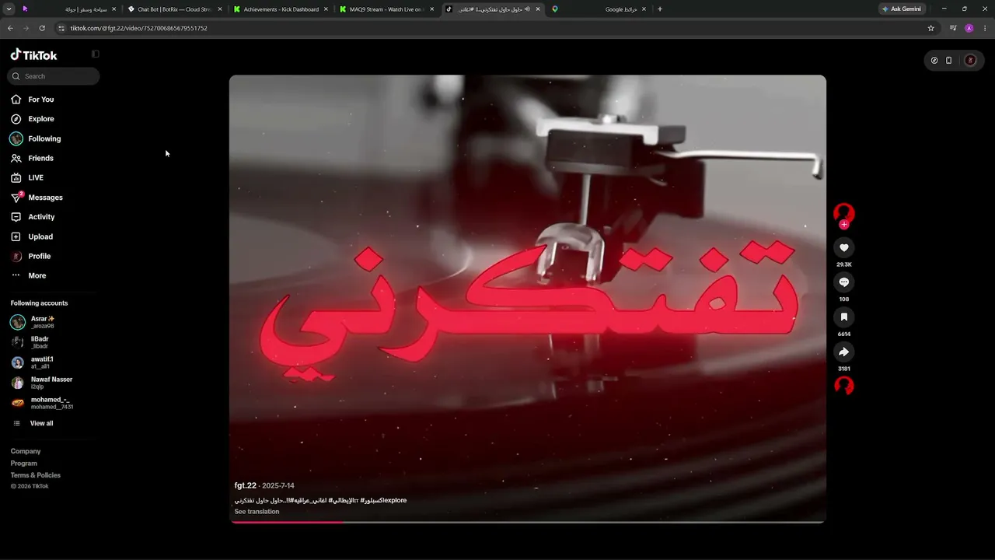
Task: Open the Program footer link
Action: pos(24,464)
